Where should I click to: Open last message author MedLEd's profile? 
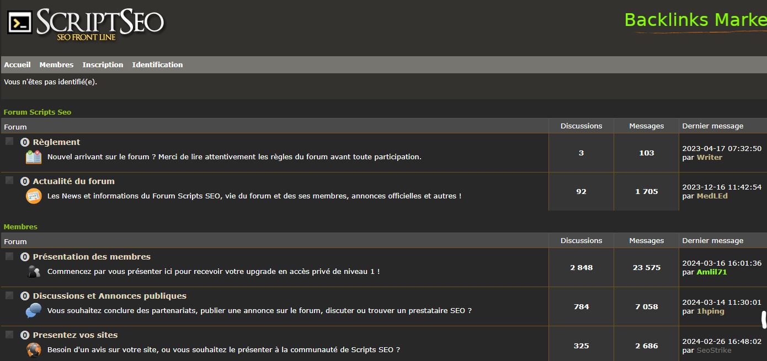pyautogui.click(x=712, y=196)
